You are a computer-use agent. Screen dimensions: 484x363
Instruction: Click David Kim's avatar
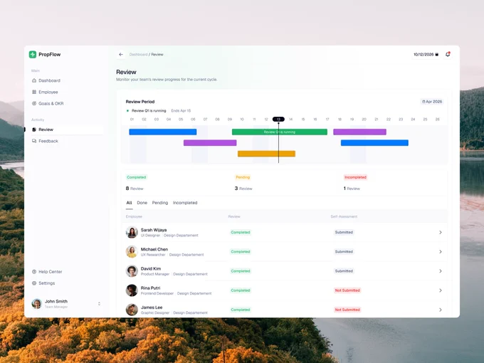[x=132, y=271]
